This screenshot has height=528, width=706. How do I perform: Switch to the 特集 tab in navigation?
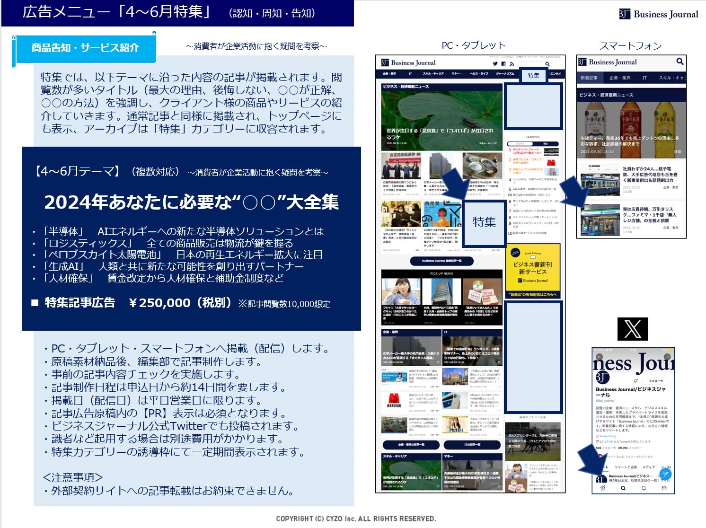click(x=534, y=76)
